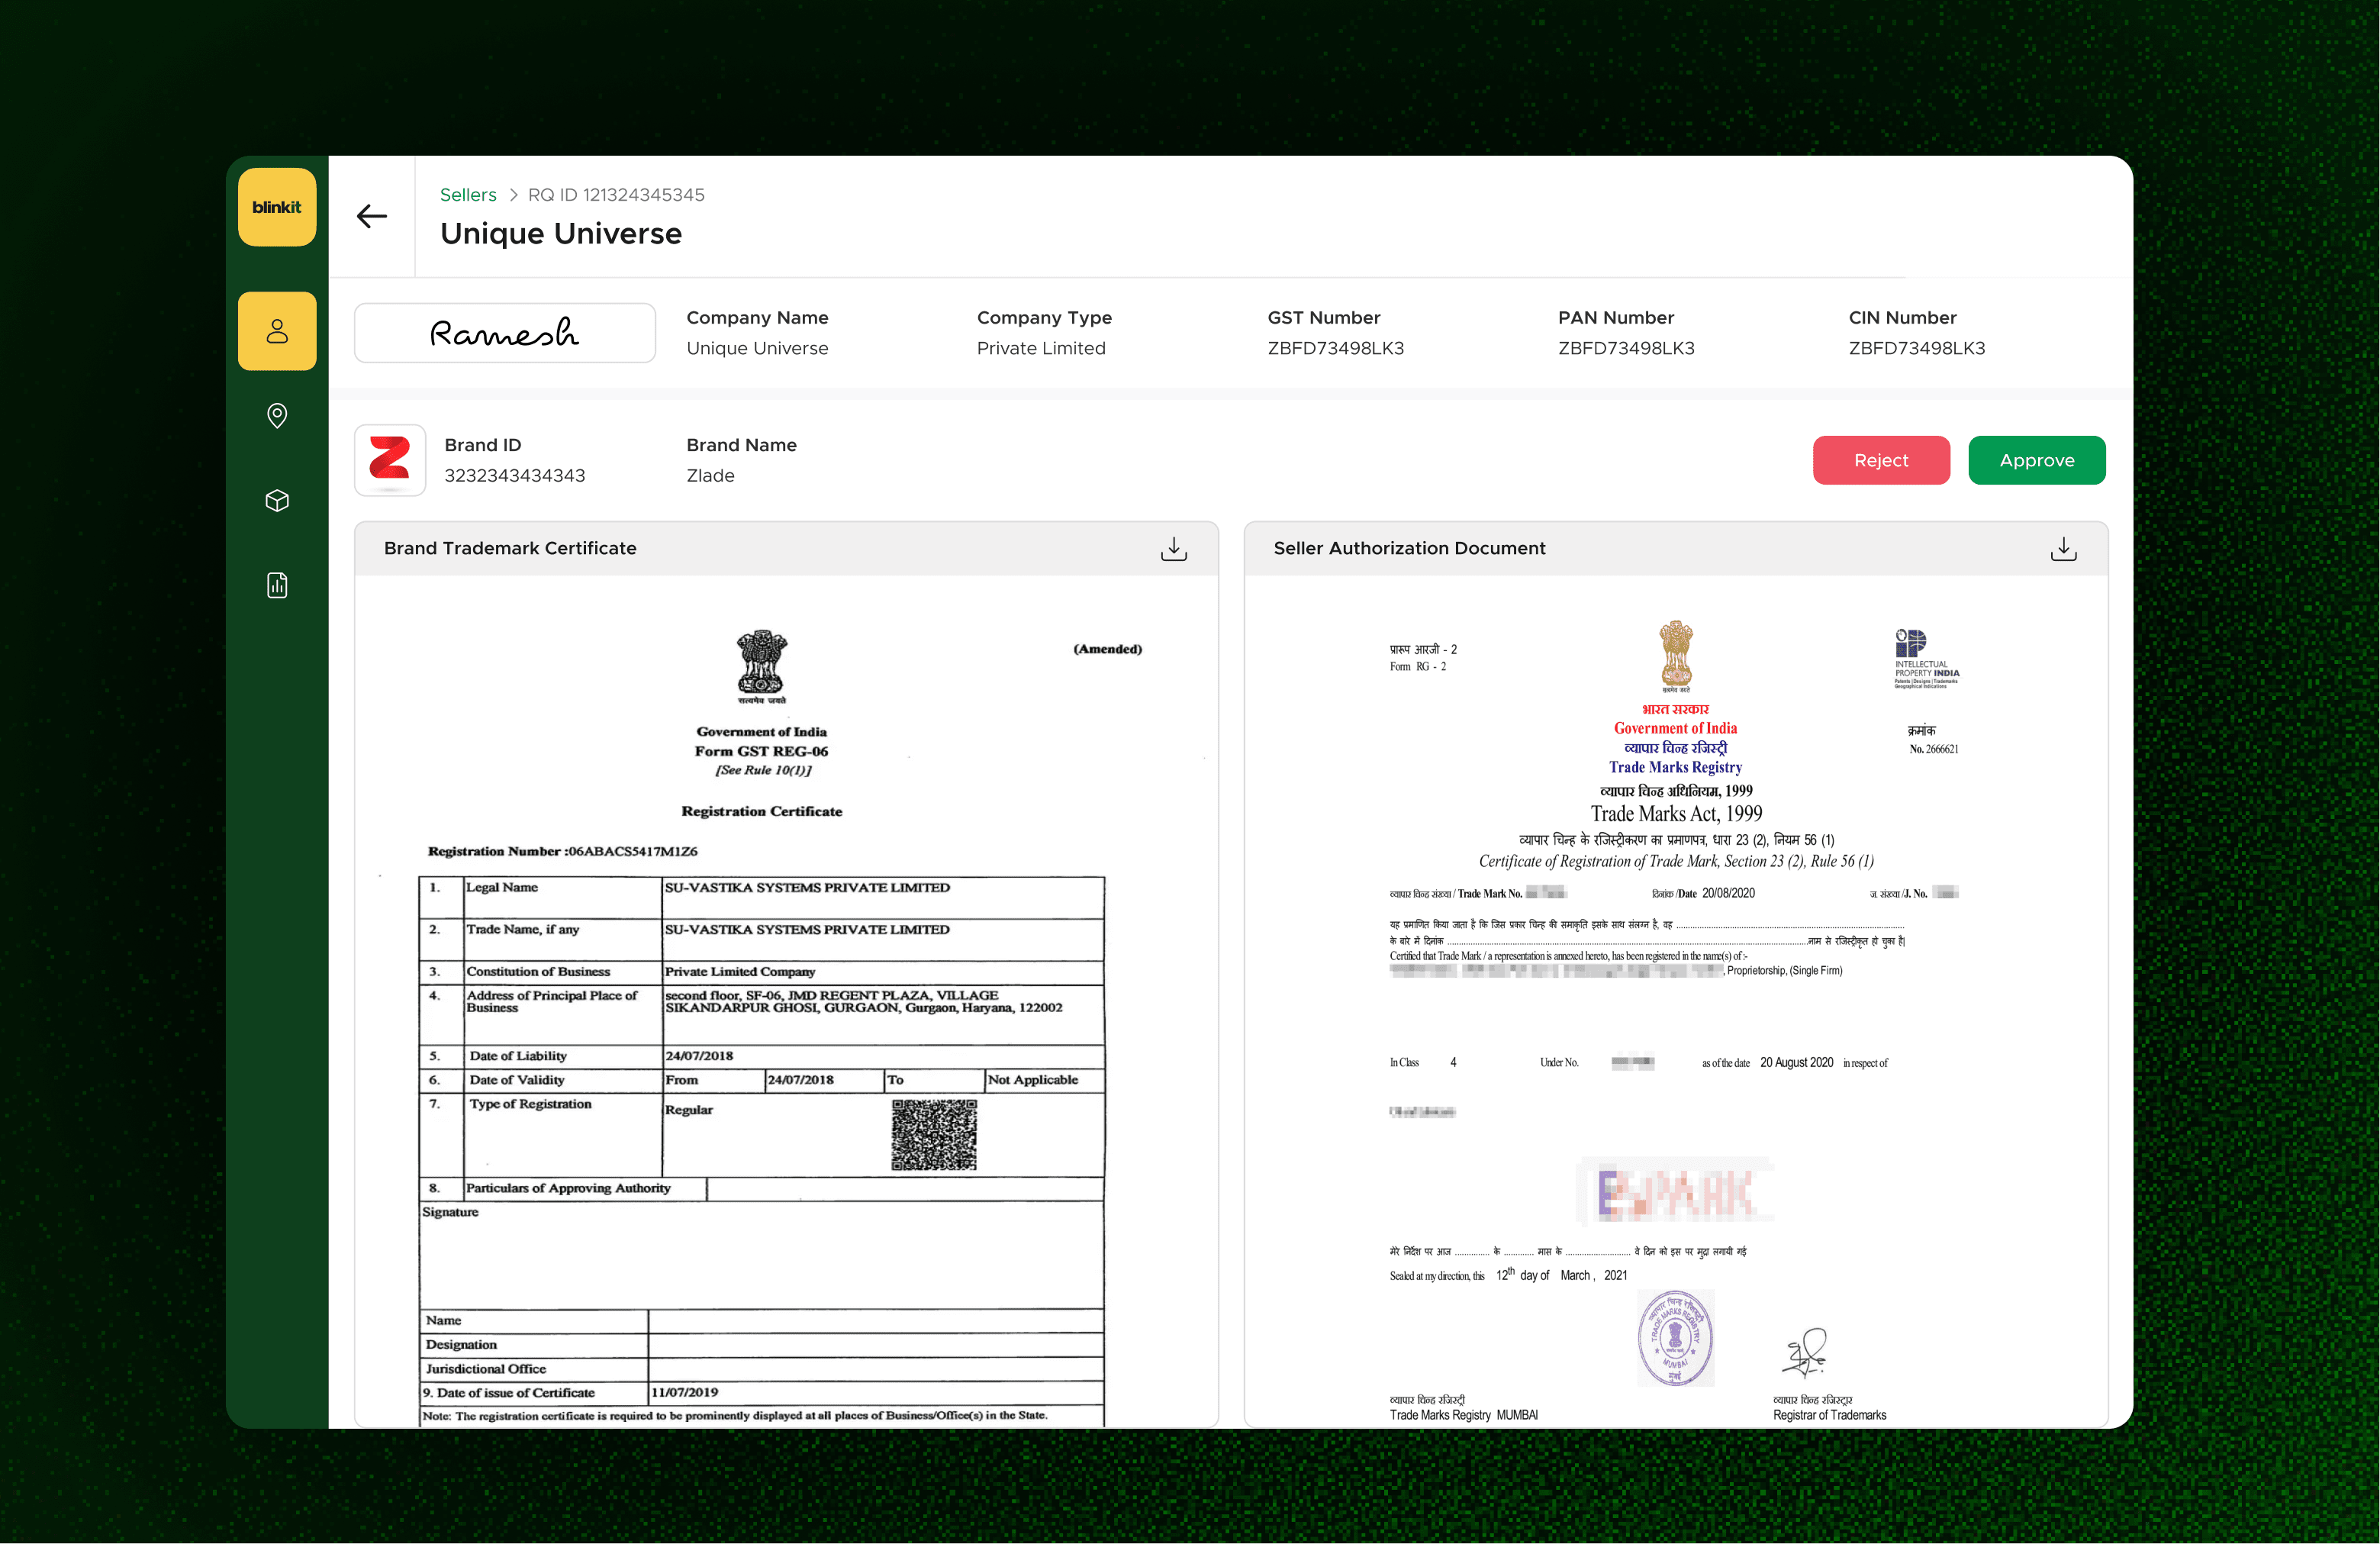Approve the brand request

(x=2036, y=460)
